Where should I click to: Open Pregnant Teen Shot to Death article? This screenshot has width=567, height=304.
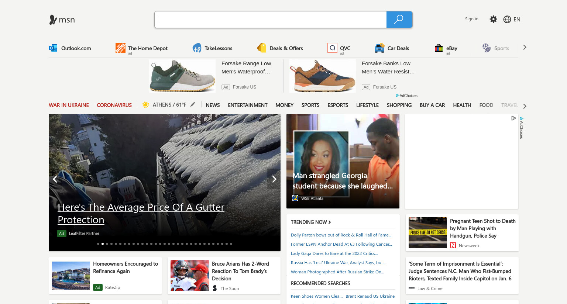coord(482,228)
